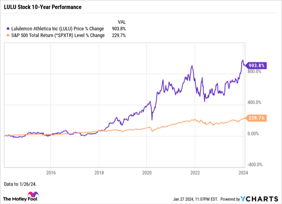Viewport: 282px width, 204px height.
Task: Click the 2022 x-axis label
Action: pos(195,172)
